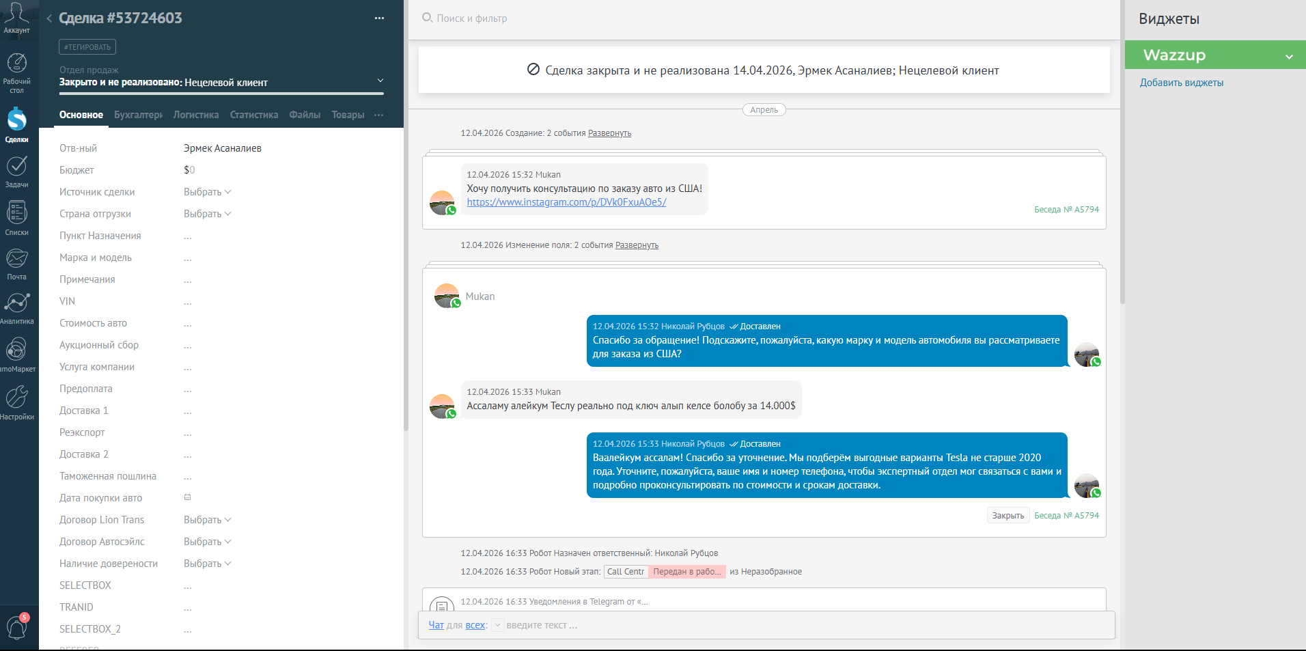
Task: Click the Апрель month marker
Action: click(764, 110)
